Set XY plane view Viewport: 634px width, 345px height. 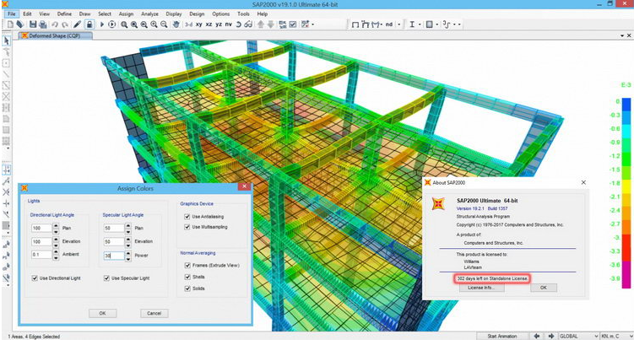click(199, 24)
